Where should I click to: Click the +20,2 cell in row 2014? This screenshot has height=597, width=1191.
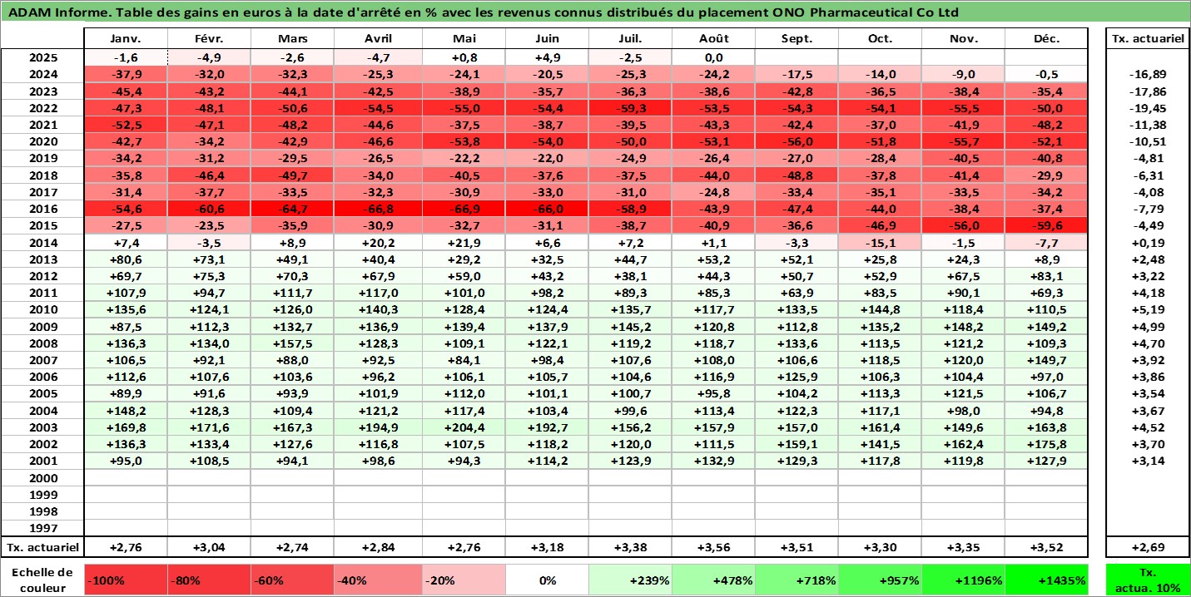pos(378,241)
